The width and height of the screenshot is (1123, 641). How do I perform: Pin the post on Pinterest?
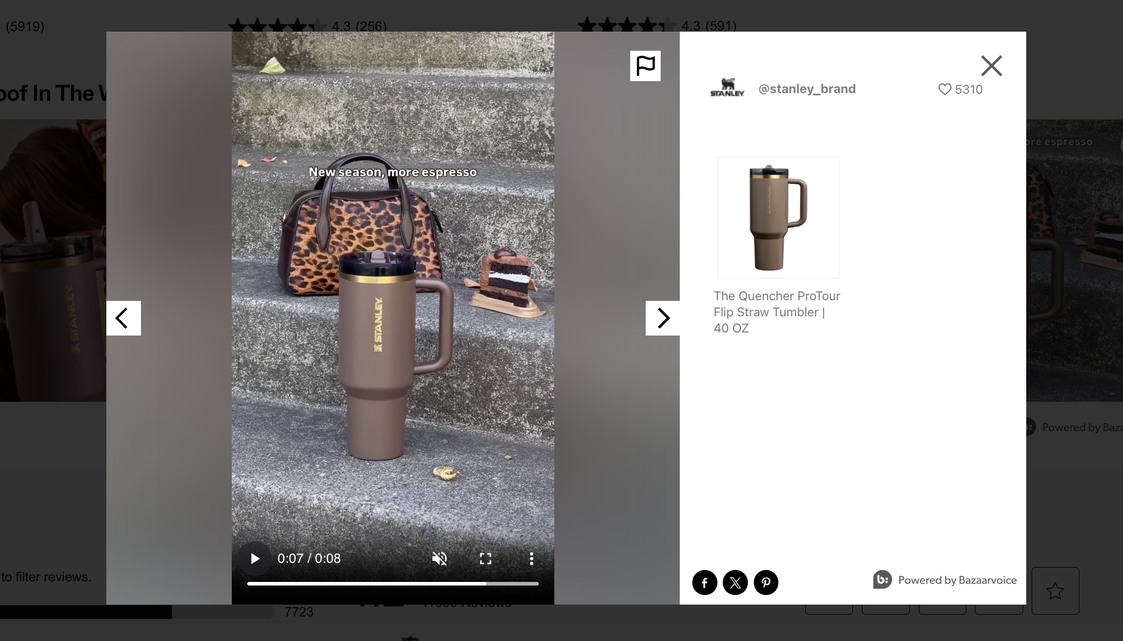pos(766,583)
